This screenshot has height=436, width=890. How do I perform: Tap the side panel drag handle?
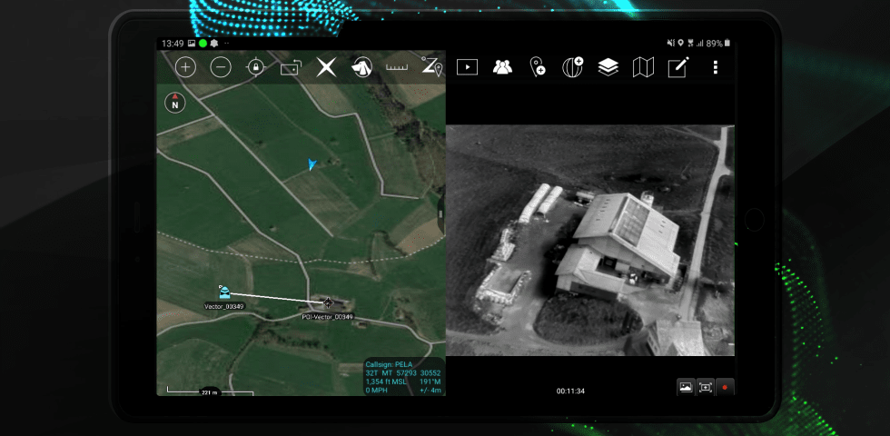coord(441,214)
